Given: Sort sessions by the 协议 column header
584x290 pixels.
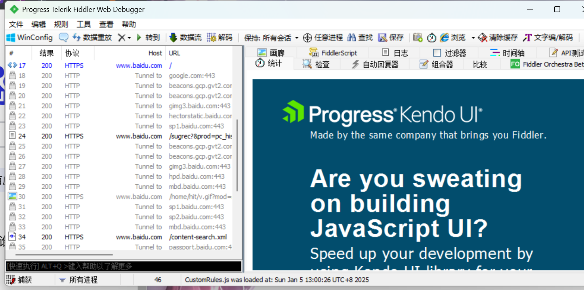Looking at the screenshot, I should click(x=78, y=53).
